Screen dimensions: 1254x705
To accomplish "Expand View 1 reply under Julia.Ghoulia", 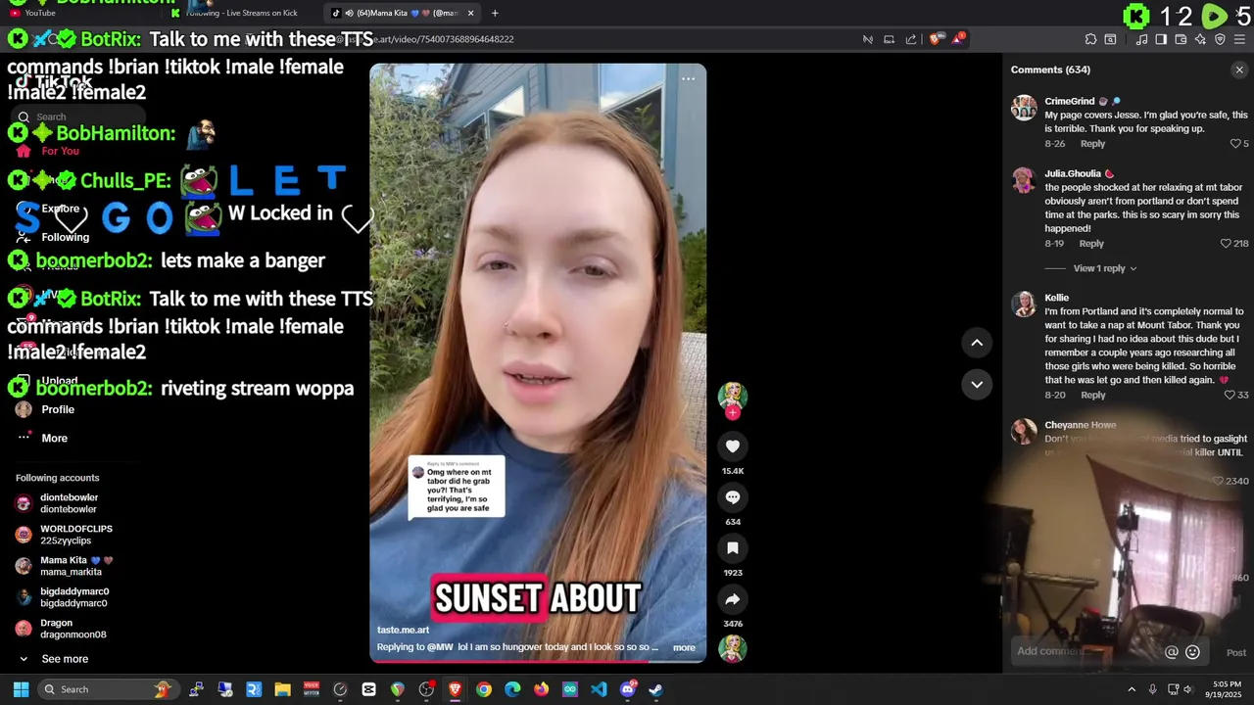I will click(x=1105, y=268).
